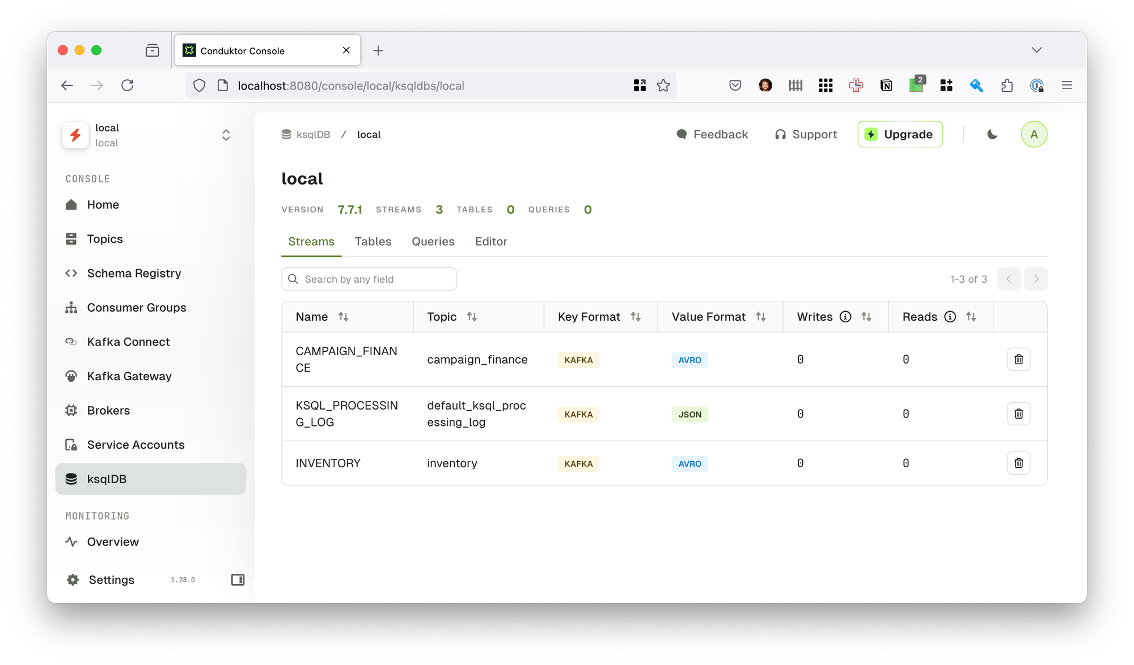Open Kafka Gateway from sidebar
1134x665 pixels.
click(129, 376)
